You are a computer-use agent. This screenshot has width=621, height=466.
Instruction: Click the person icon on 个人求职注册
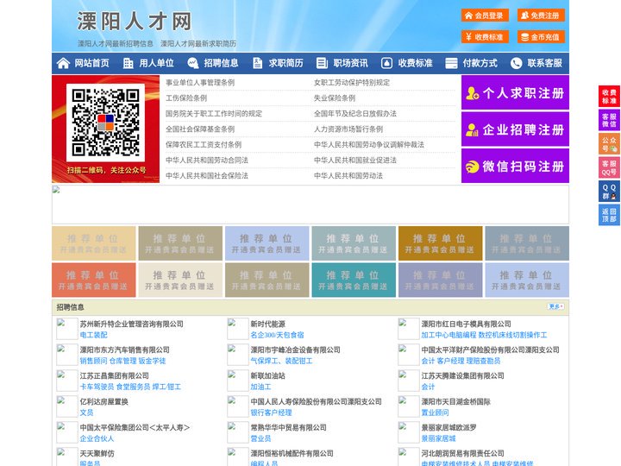click(x=472, y=93)
